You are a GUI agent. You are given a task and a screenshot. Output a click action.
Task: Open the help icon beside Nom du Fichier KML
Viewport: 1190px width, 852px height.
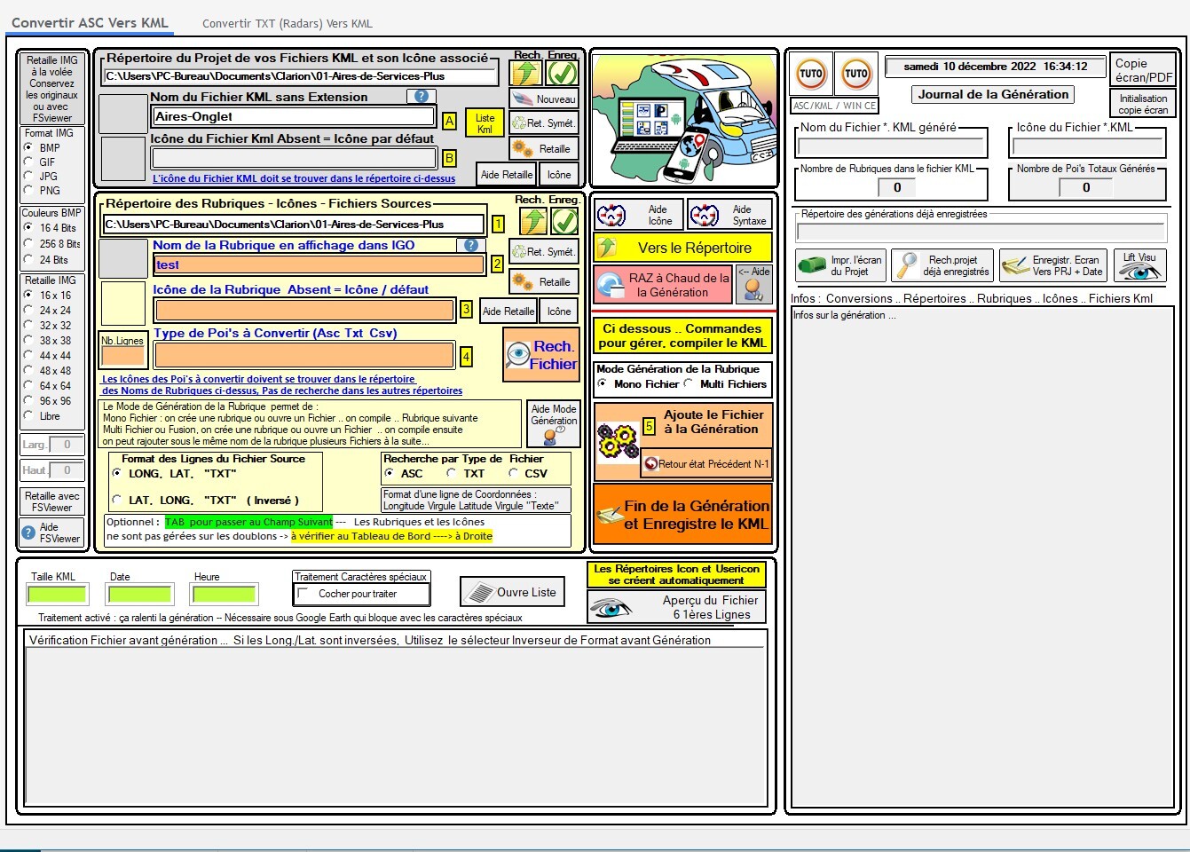422,97
